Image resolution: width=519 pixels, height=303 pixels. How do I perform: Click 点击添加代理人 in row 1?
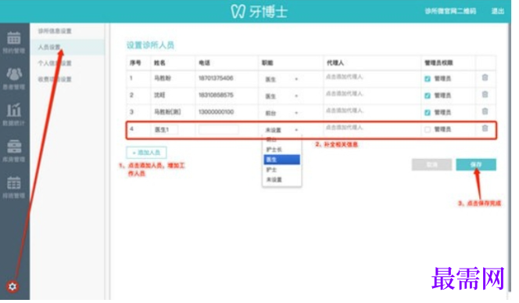click(x=345, y=77)
